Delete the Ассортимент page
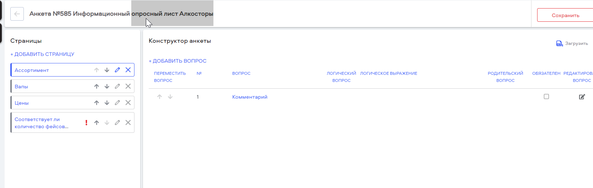Screen dimensions: 593x188 [128, 70]
